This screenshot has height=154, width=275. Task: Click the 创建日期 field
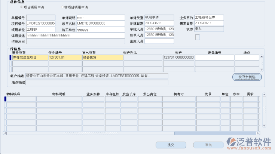coord(159,23)
